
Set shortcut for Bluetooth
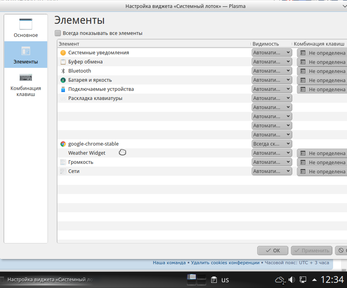click(322, 71)
